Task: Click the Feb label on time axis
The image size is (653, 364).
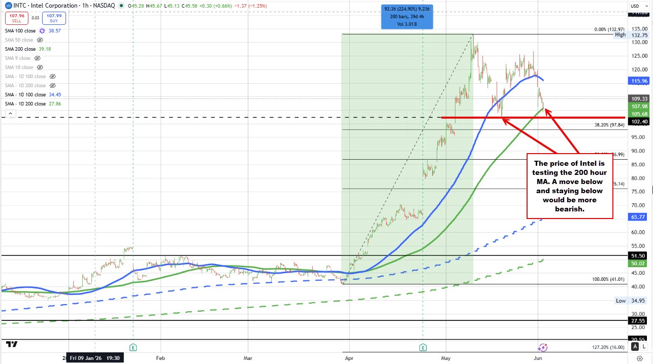Action: [x=160, y=358]
